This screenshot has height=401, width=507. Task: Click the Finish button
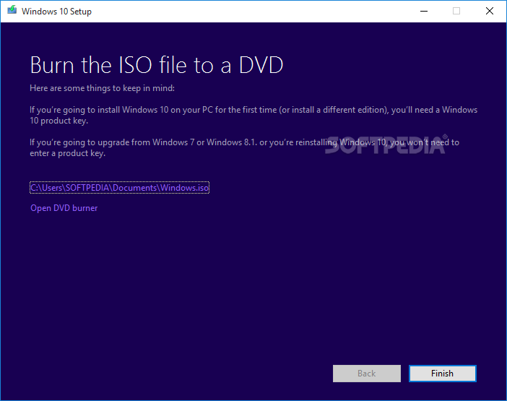(x=442, y=374)
